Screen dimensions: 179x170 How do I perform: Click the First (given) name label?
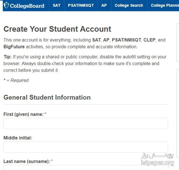point(23,114)
